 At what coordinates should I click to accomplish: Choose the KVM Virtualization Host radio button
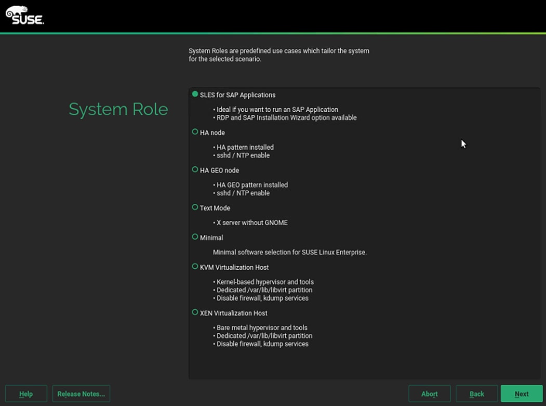pyautogui.click(x=195, y=267)
